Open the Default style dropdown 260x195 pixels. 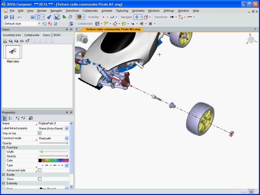[x=39, y=24]
